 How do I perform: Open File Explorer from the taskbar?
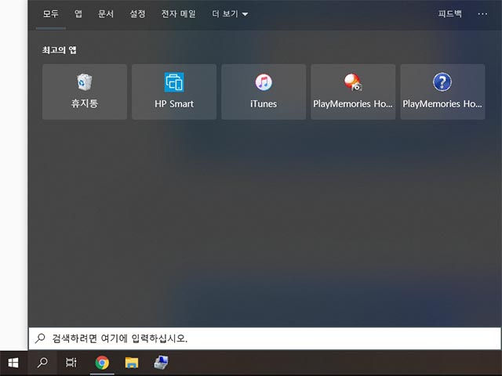(x=132, y=363)
